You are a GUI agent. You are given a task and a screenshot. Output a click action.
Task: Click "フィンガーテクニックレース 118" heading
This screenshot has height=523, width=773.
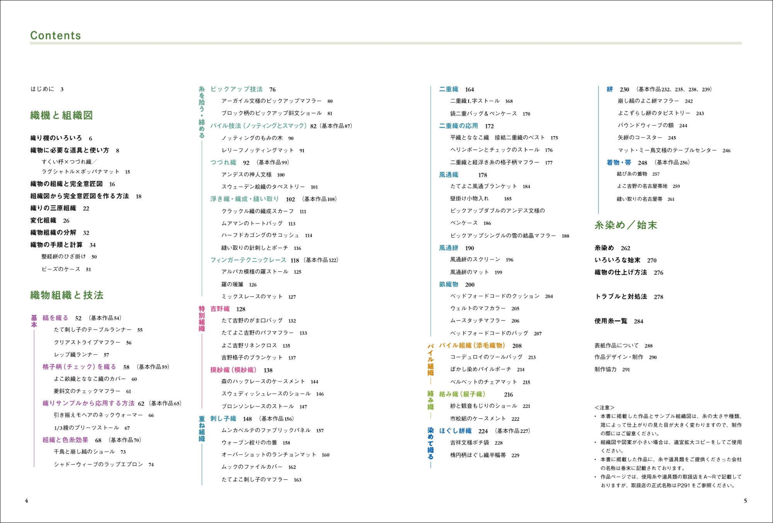[x=254, y=260]
